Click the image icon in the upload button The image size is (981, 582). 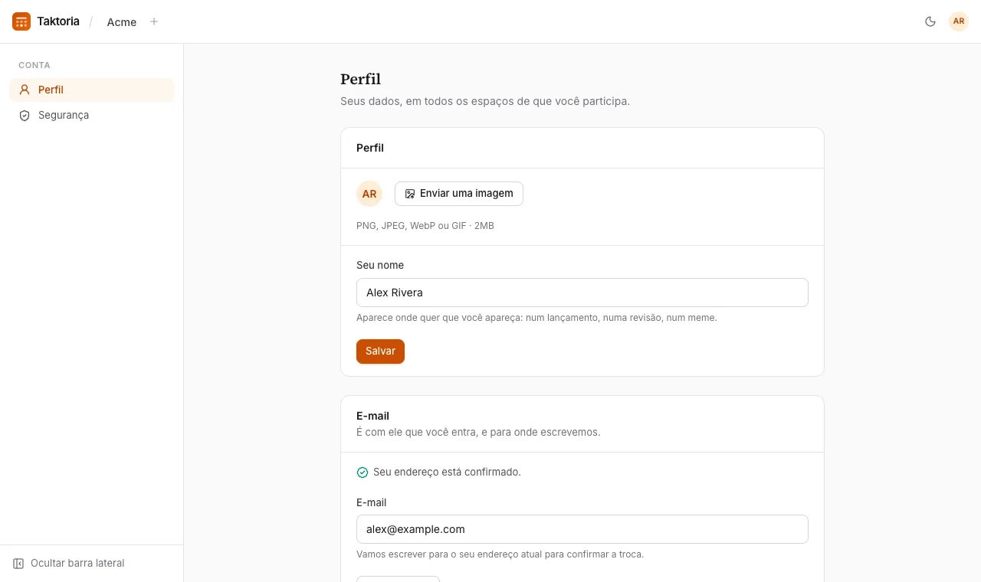410,194
